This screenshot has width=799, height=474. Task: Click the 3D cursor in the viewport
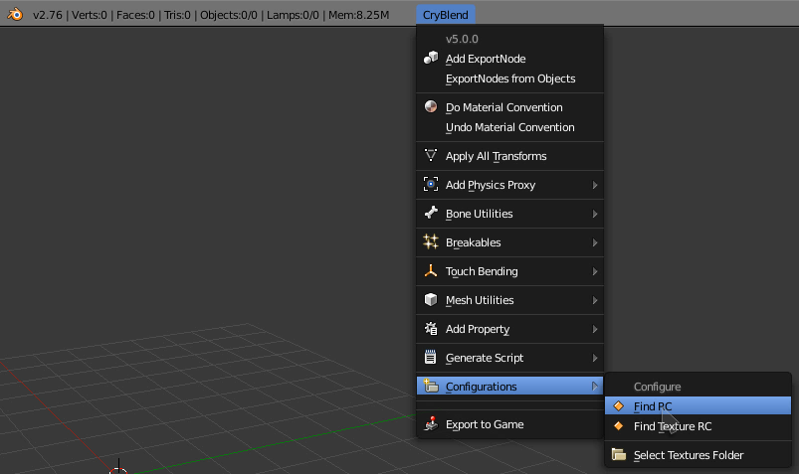click(x=118, y=469)
